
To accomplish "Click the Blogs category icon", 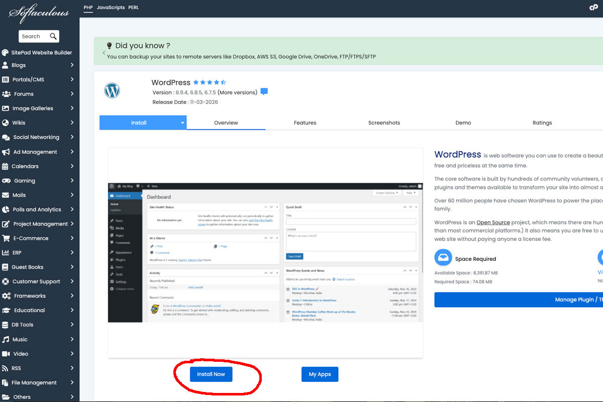I will [5, 65].
